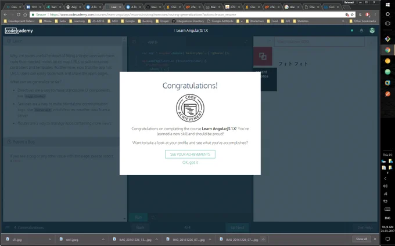This screenshot has height=246, width=395.
Task: Open the Banking bookmarks folder
Action: pyautogui.click(x=145, y=21)
